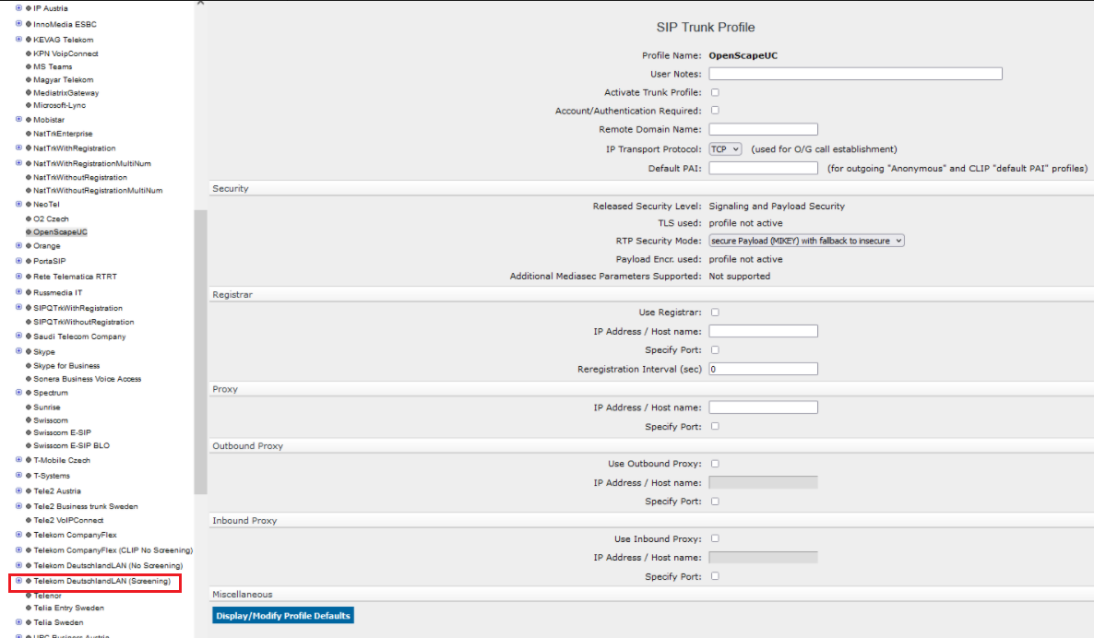Click the bullet icon beside Sonera Business Voice Access
Image resolution: width=1094 pixels, height=638 pixels.
click(29, 379)
